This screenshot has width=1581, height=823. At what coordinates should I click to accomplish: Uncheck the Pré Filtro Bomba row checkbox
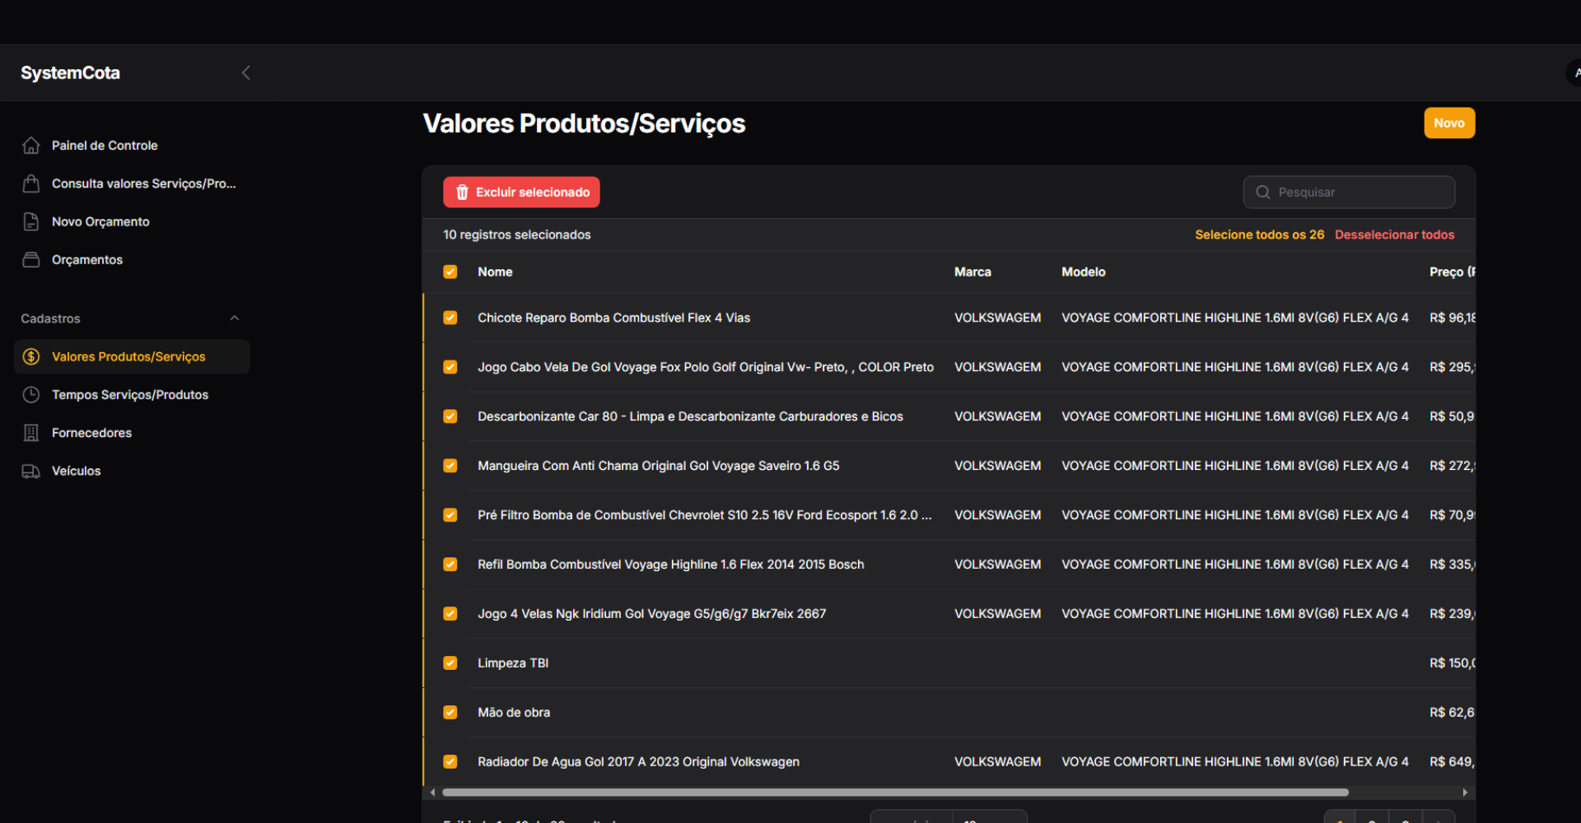click(450, 515)
